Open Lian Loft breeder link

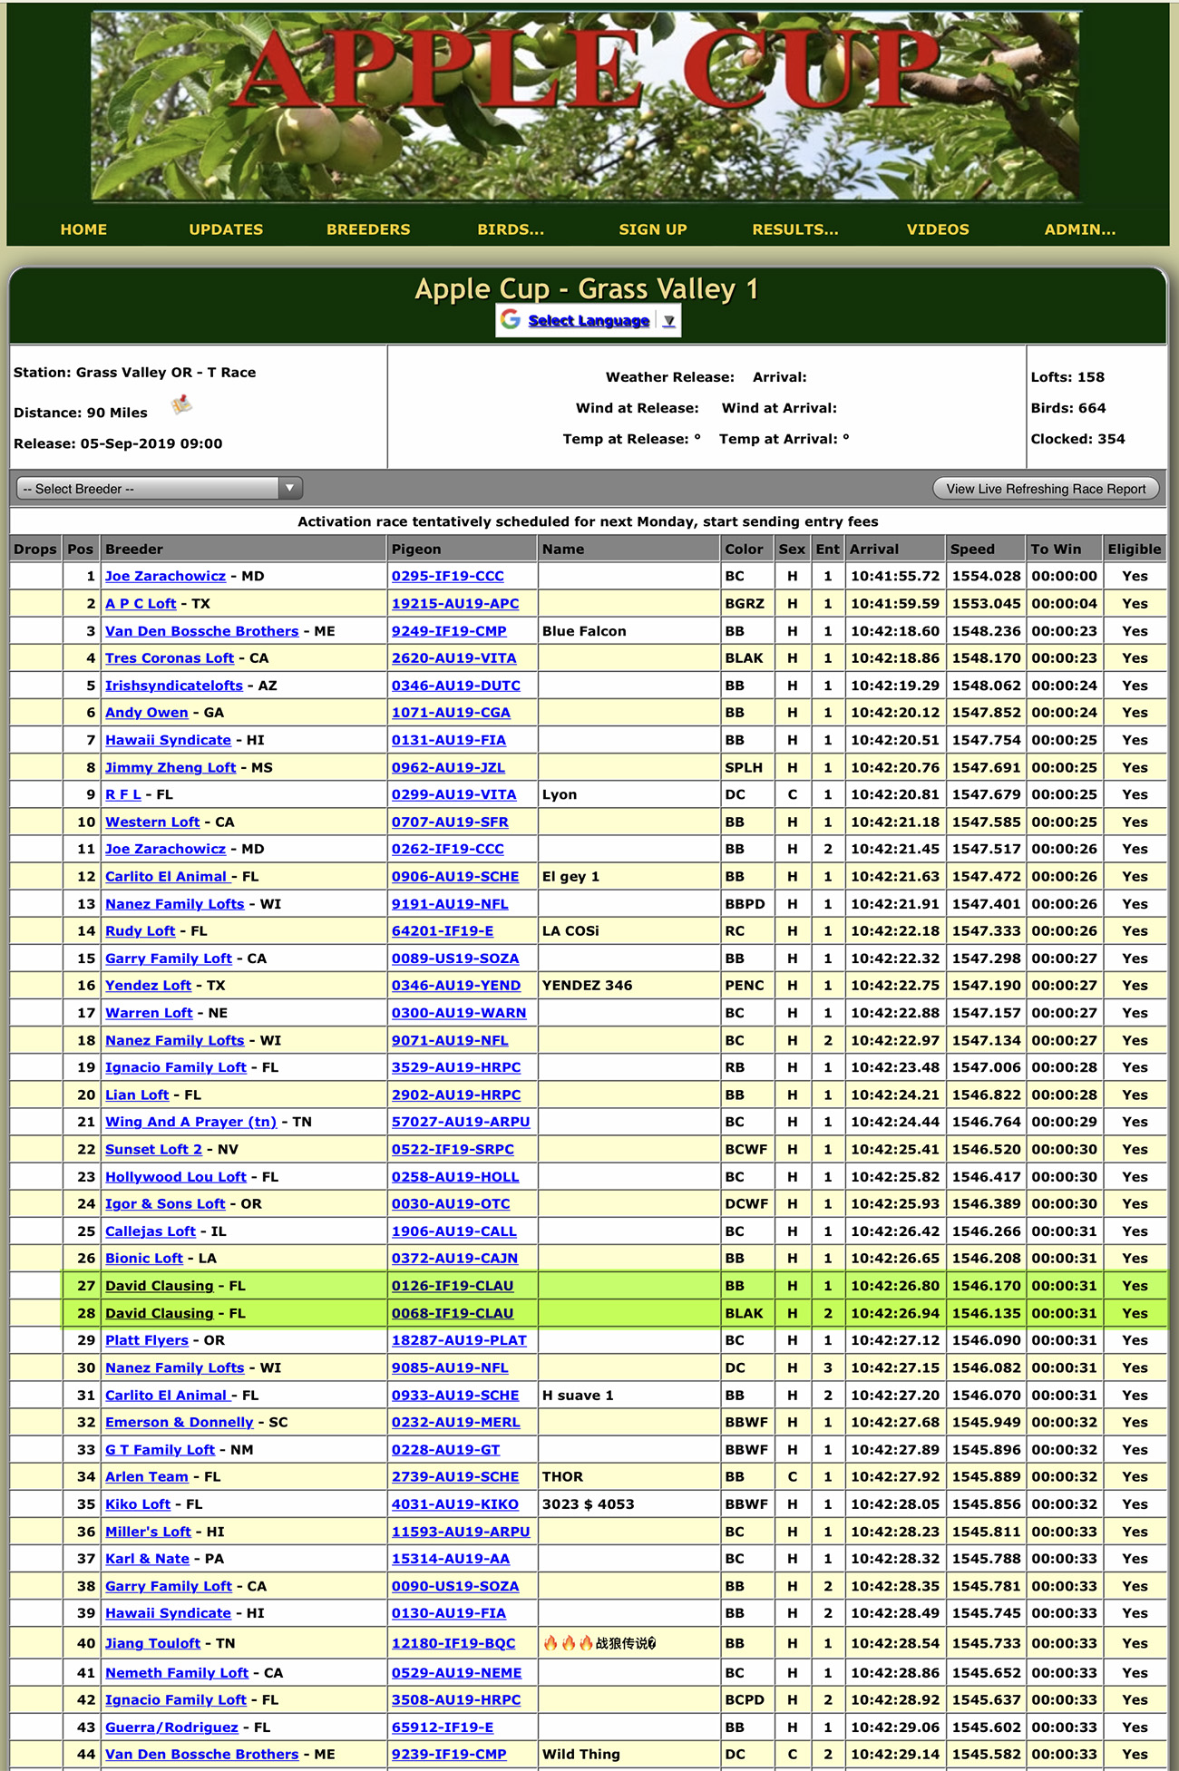click(137, 1095)
